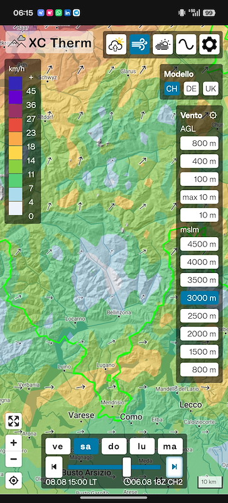Select 2000 m altitude wind
The height and width of the screenshot is (503, 228).
pyautogui.click(x=199, y=334)
